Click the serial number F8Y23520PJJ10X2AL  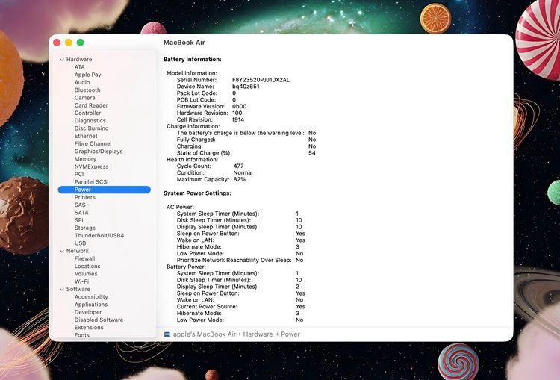click(261, 80)
